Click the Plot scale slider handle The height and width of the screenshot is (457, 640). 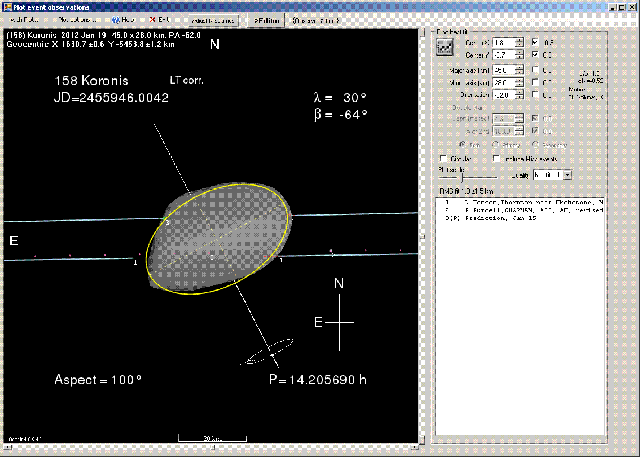(461, 178)
